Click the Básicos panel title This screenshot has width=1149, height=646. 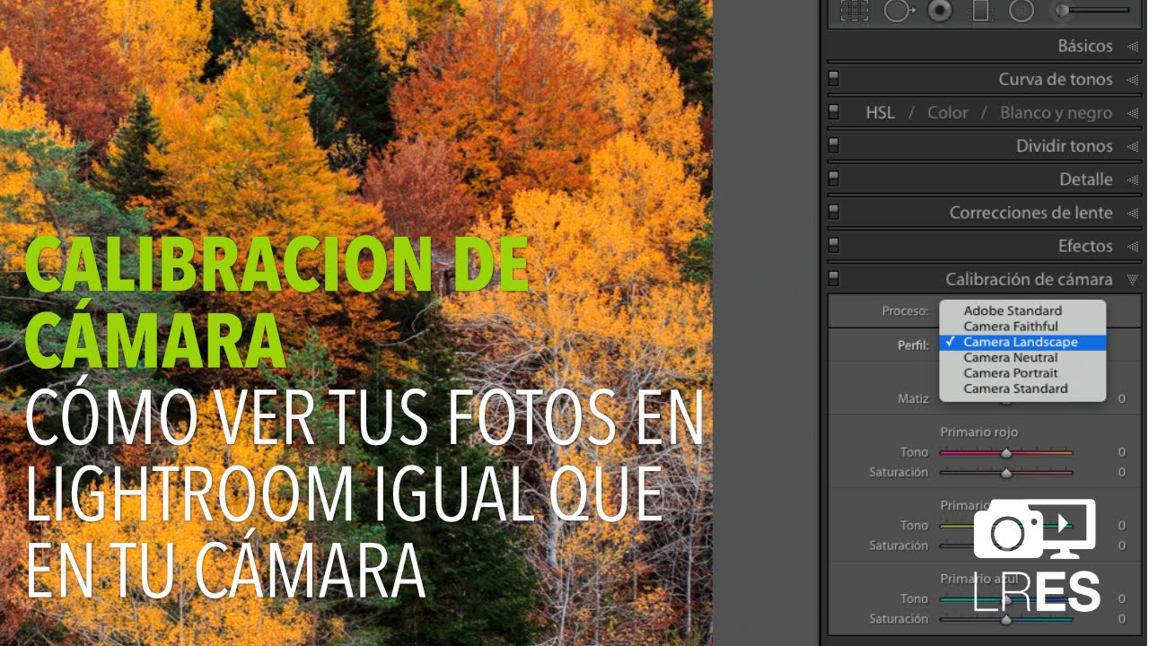1084,46
